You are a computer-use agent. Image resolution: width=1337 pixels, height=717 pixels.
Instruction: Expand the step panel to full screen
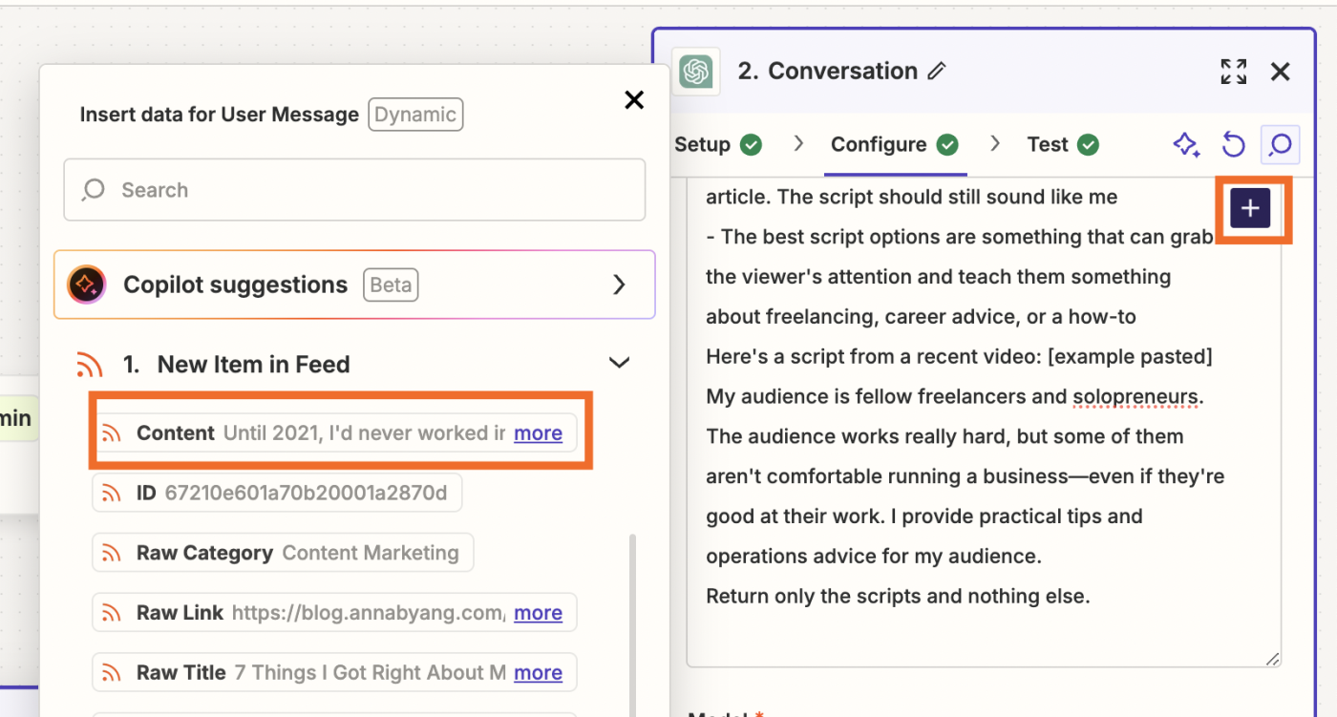pos(1233,72)
